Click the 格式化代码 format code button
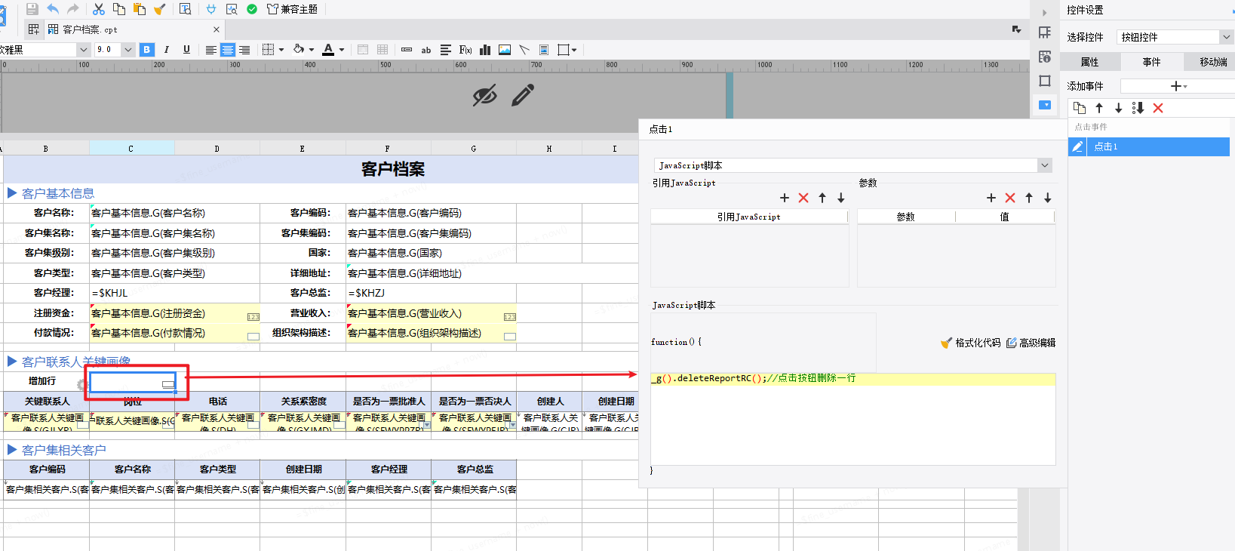The height and width of the screenshot is (551, 1235). pyautogui.click(x=971, y=343)
